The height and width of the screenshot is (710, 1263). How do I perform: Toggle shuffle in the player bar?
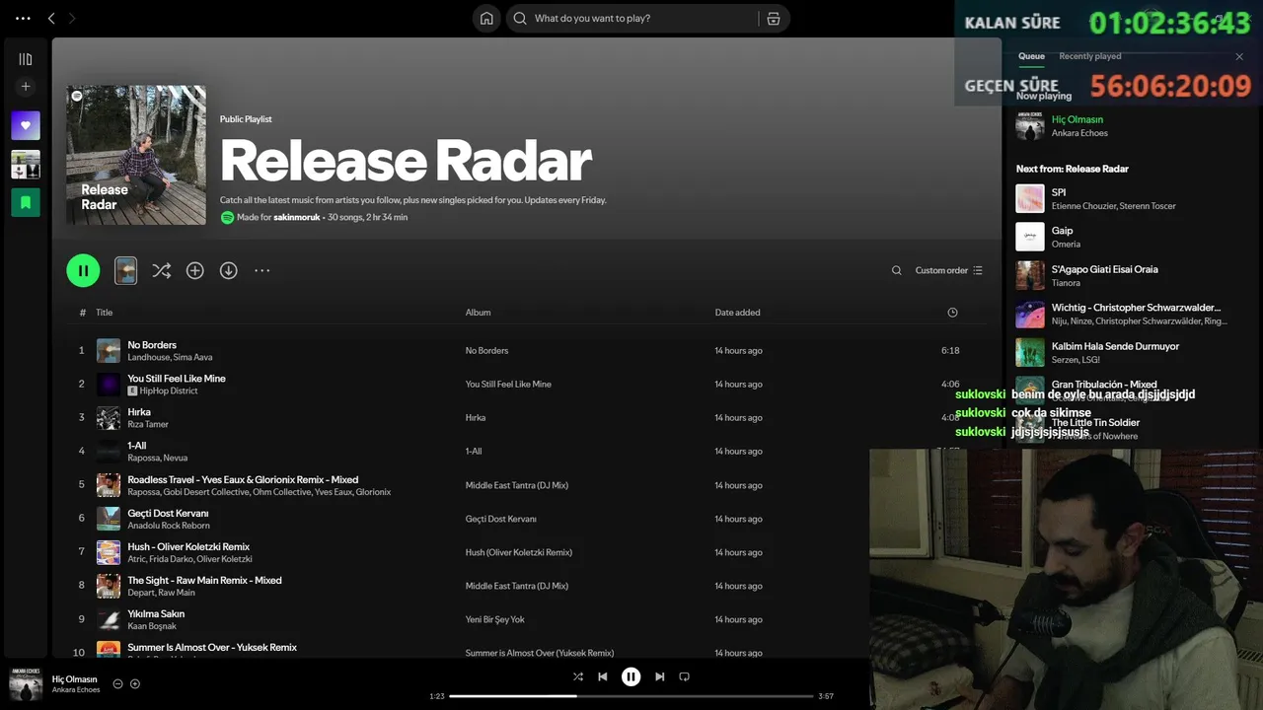[577, 676]
